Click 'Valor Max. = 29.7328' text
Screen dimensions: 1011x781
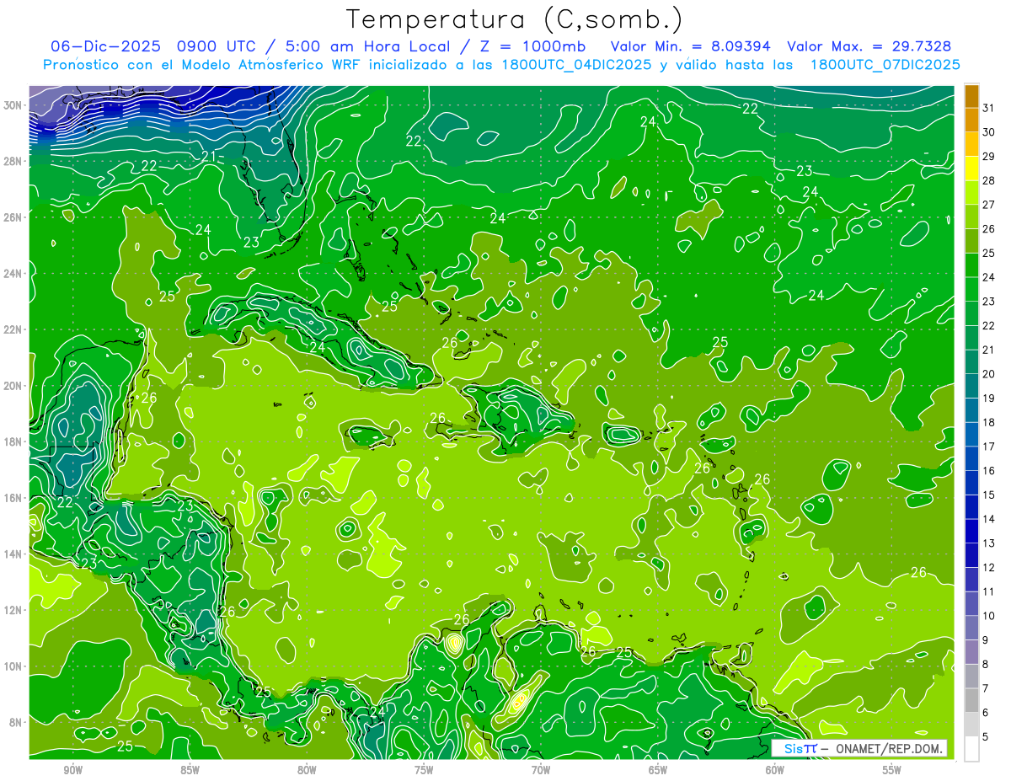tap(869, 46)
